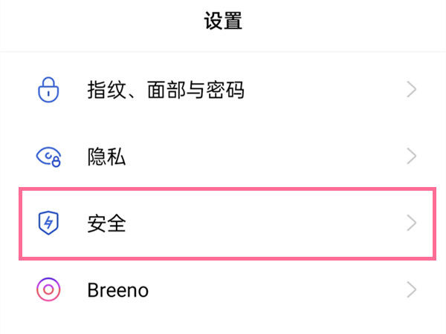The width and height of the screenshot is (446, 334).
Task: Expand the 指纹、面部与密码 chevron arrow
Action: coord(413,91)
